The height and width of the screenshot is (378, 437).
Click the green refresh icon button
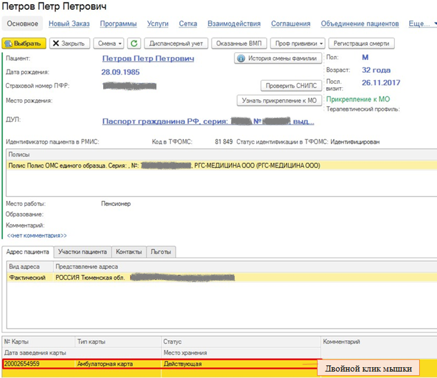134,44
